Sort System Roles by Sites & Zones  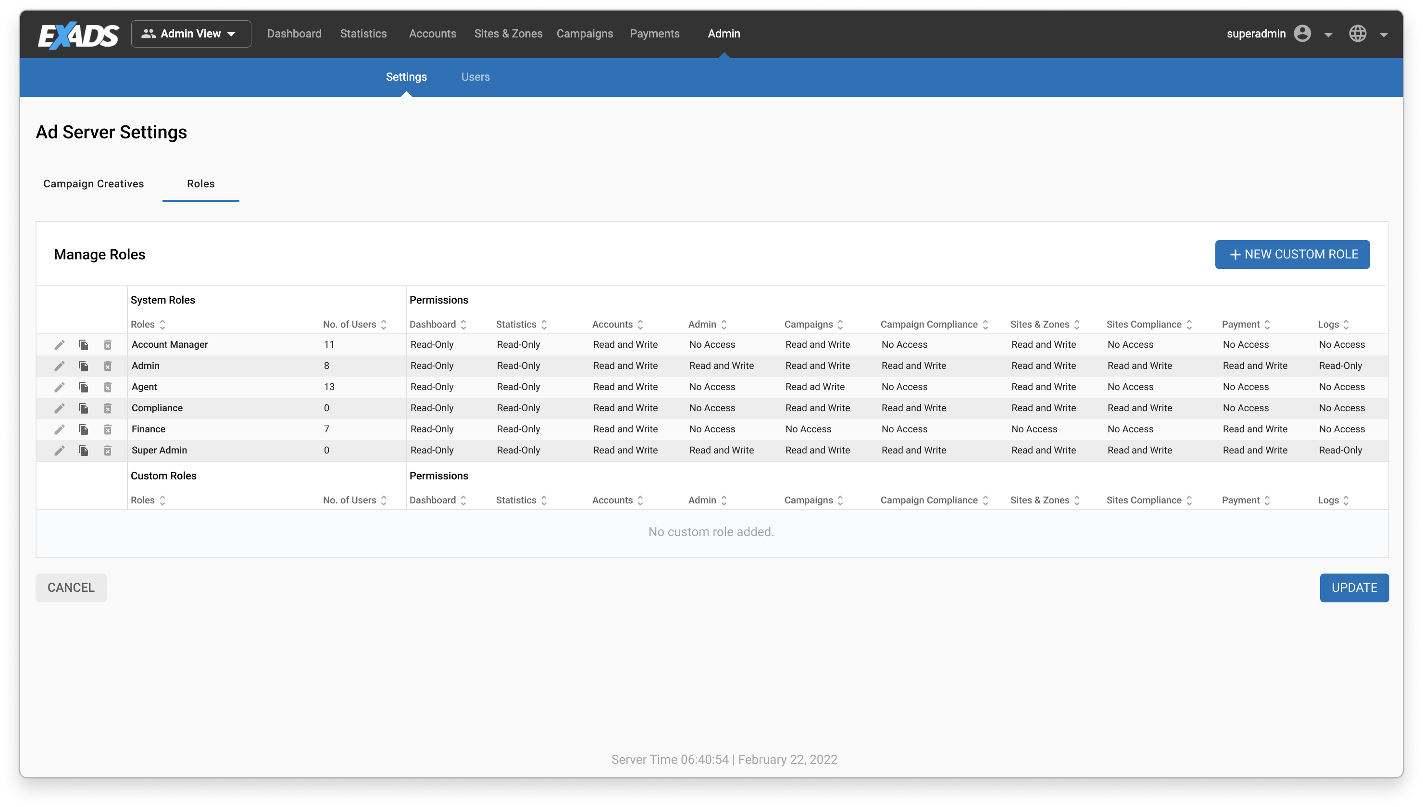(x=1077, y=324)
